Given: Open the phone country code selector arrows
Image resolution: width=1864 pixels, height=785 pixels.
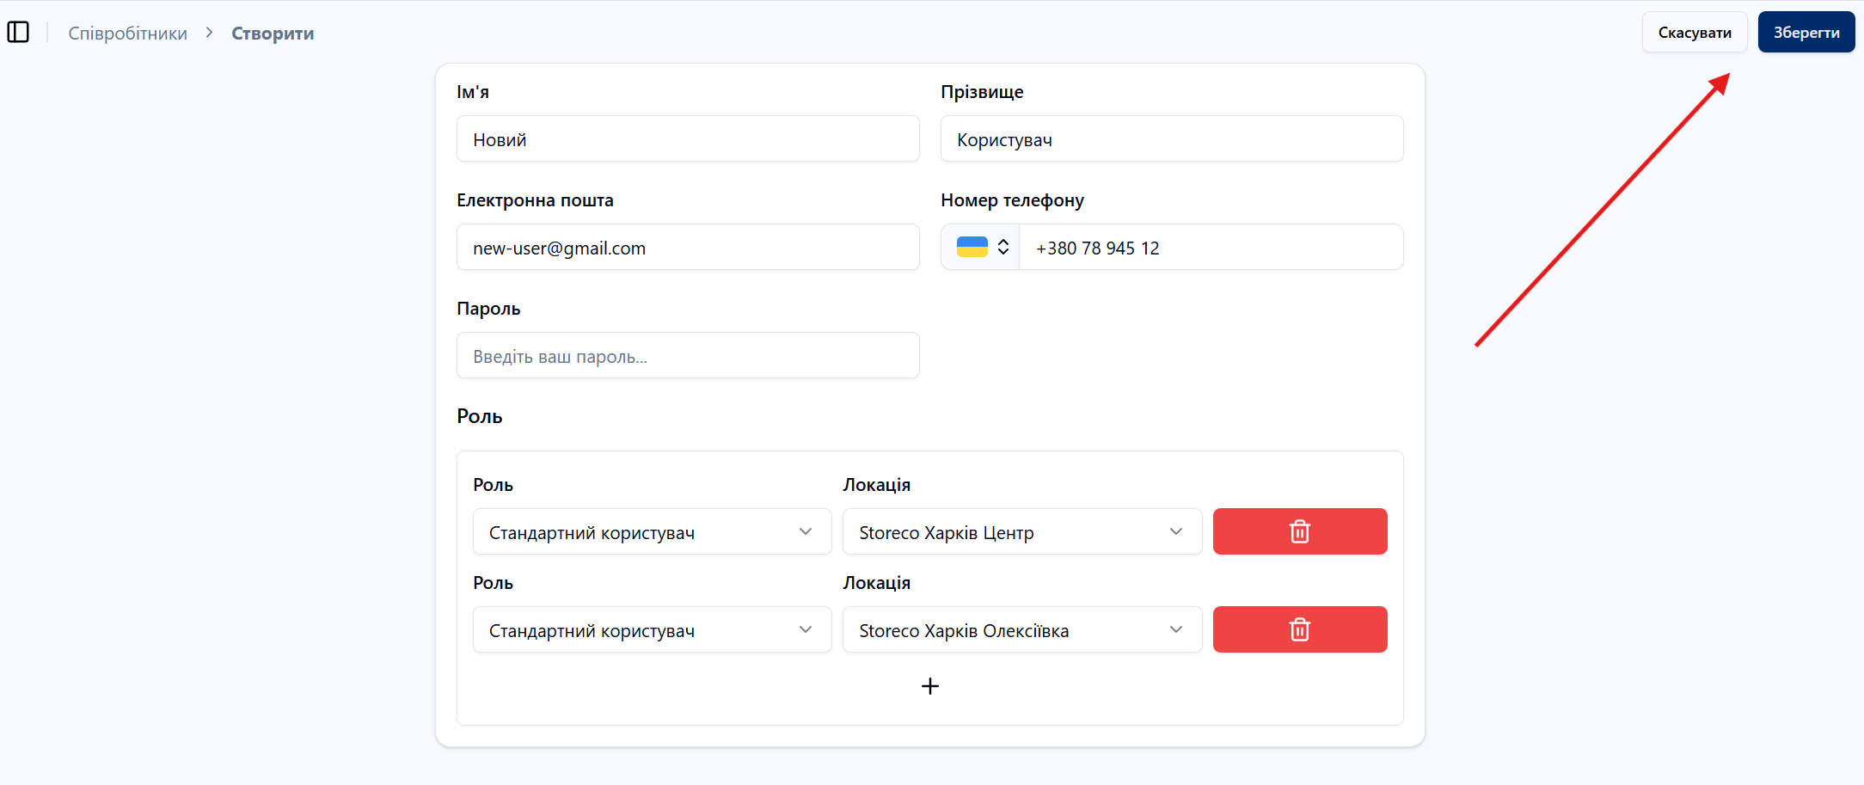Looking at the screenshot, I should coord(1003,248).
